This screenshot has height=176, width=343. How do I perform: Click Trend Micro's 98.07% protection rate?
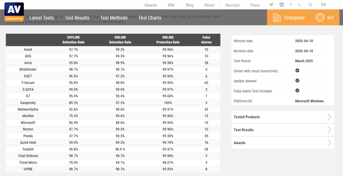pos(168,162)
